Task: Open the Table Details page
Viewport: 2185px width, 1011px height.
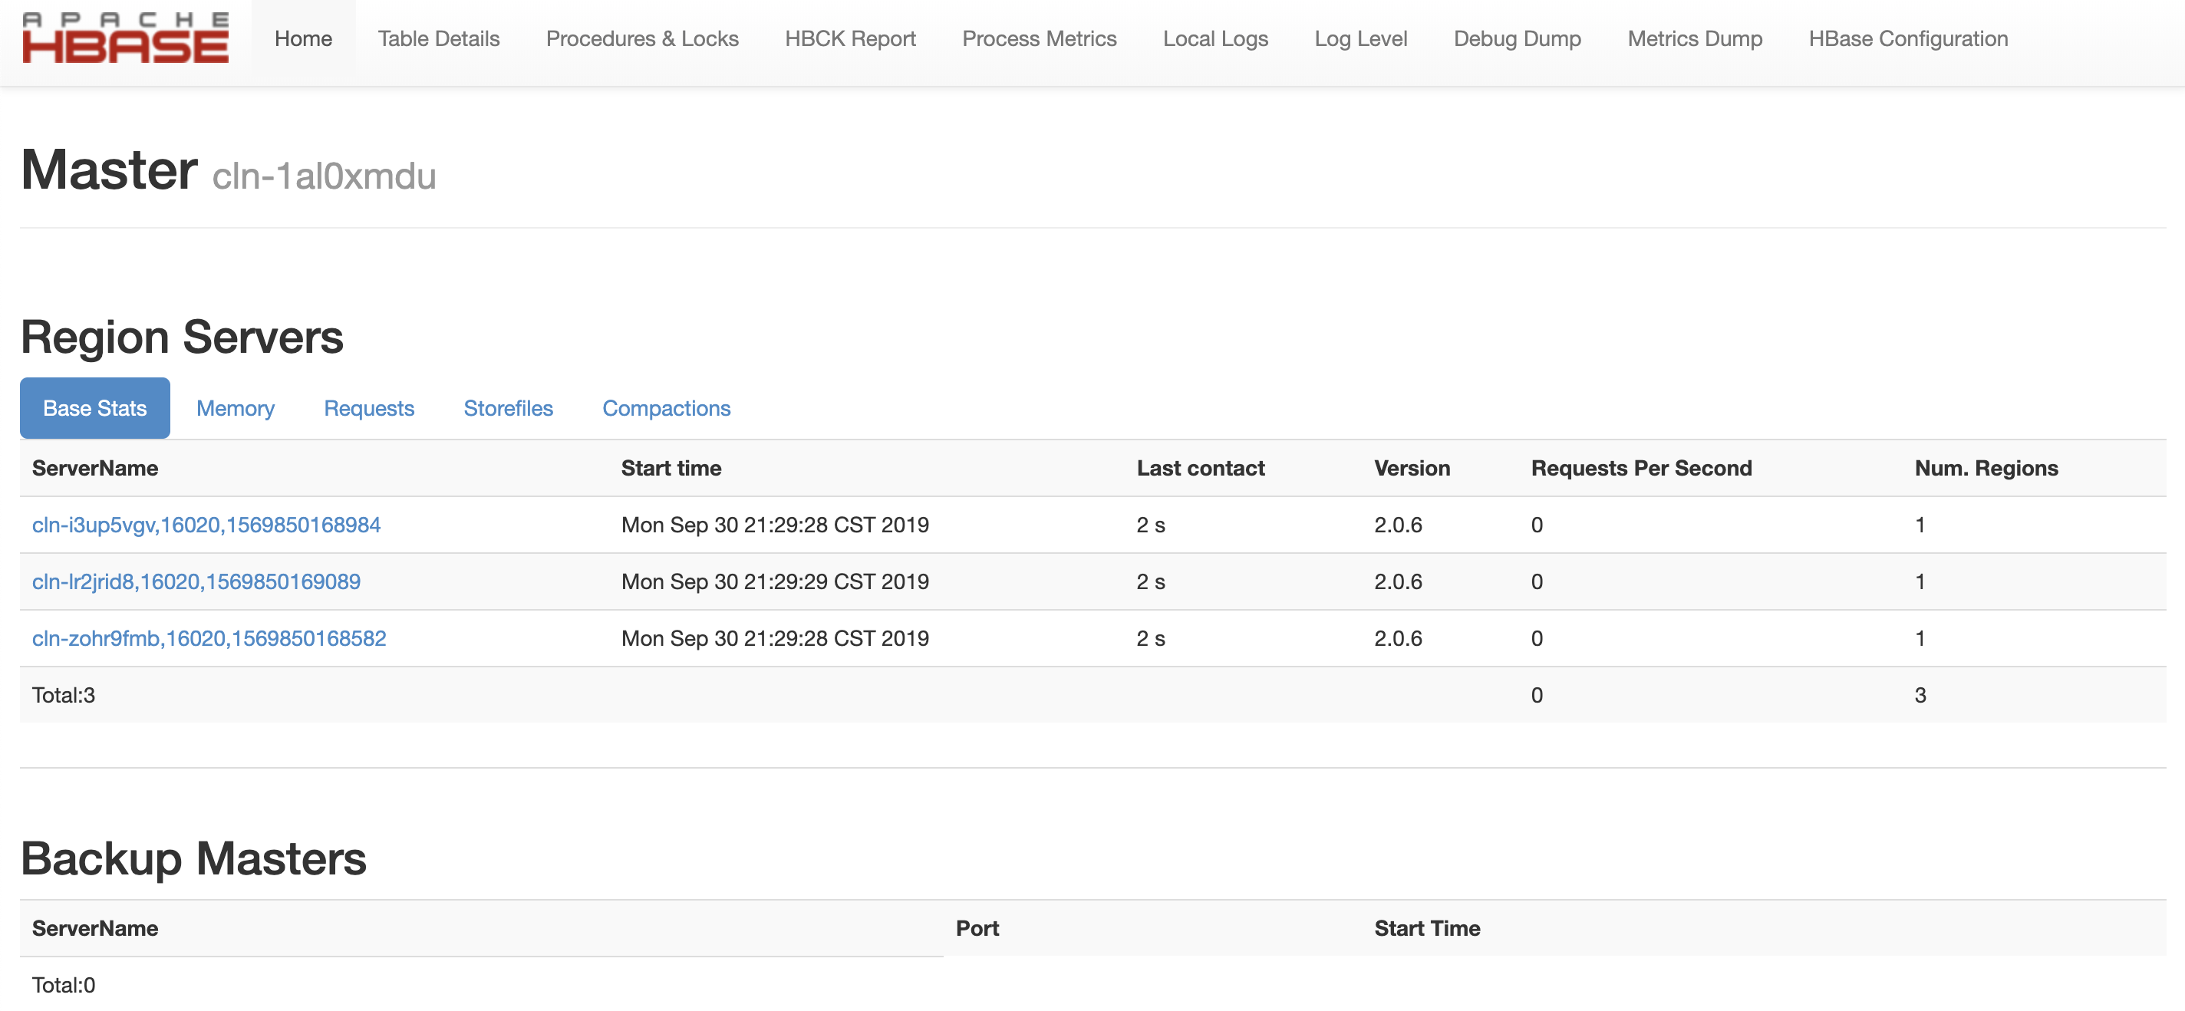Action: (x=439, y=38)
